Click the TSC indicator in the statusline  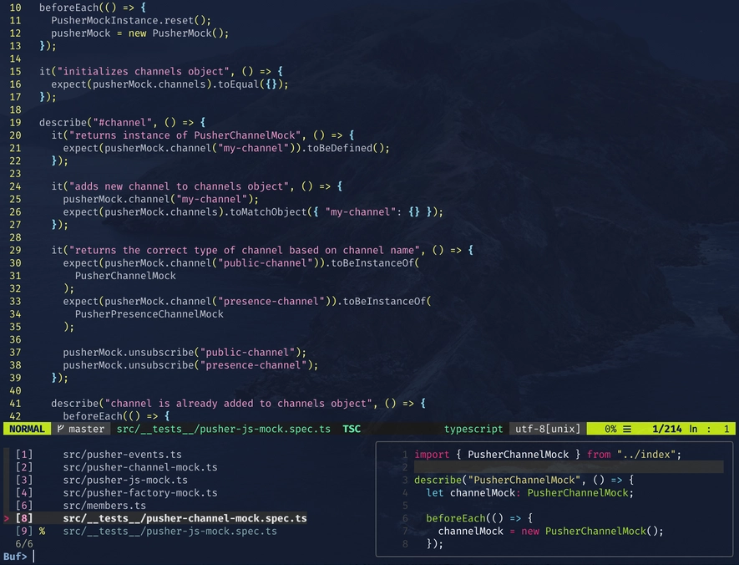[x=352, y=429]
